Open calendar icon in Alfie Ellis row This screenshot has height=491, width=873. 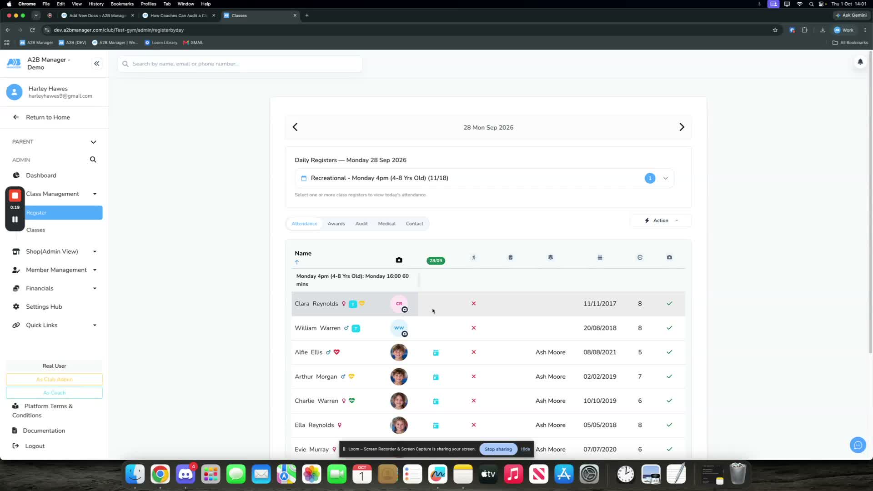pyautogui.click(x=436, y=353)
